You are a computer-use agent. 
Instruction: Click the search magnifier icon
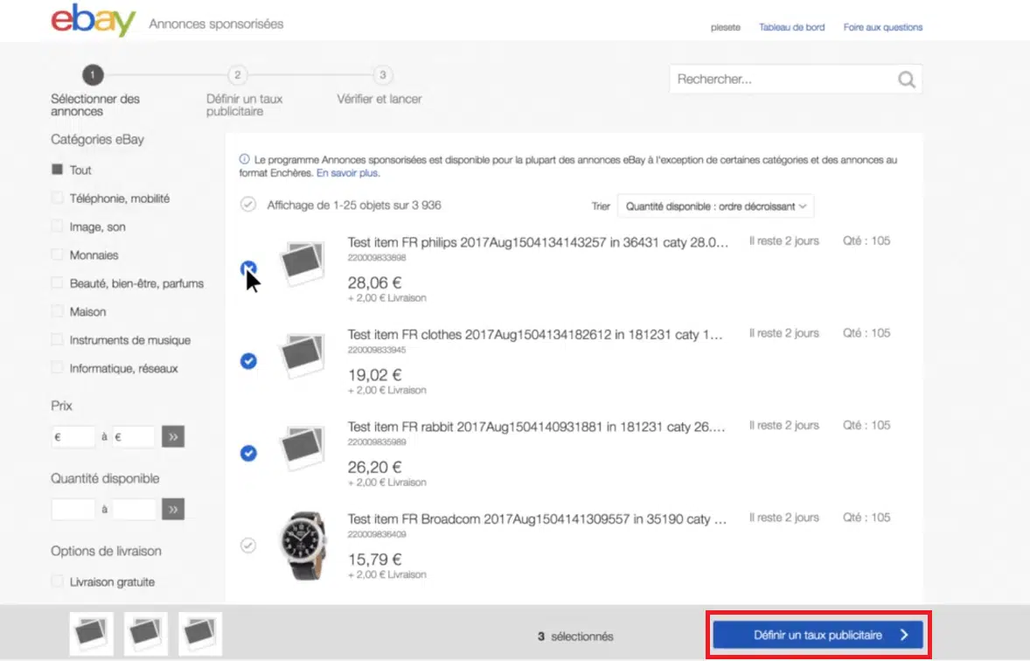pos(907,80)
